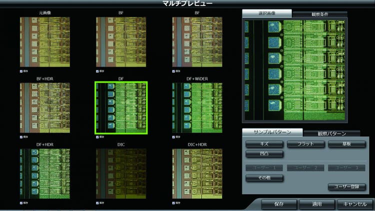375x211 pixels.
Task: Toggle 保存 checkbox below the DF thumbnail
Action: pyautogui.click(x=96, y=136)
